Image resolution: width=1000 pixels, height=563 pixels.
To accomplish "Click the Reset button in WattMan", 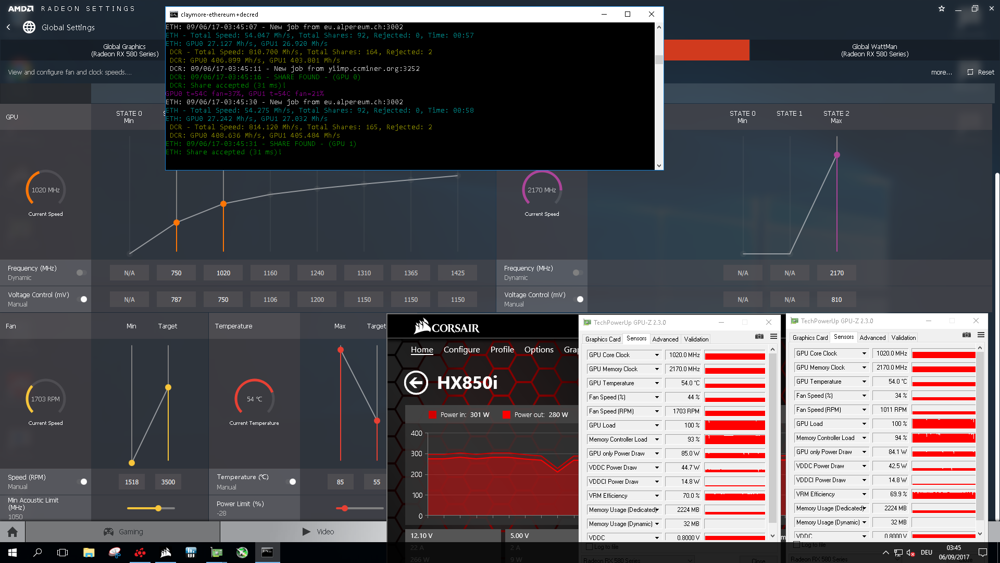I will [x=981, y=72].
